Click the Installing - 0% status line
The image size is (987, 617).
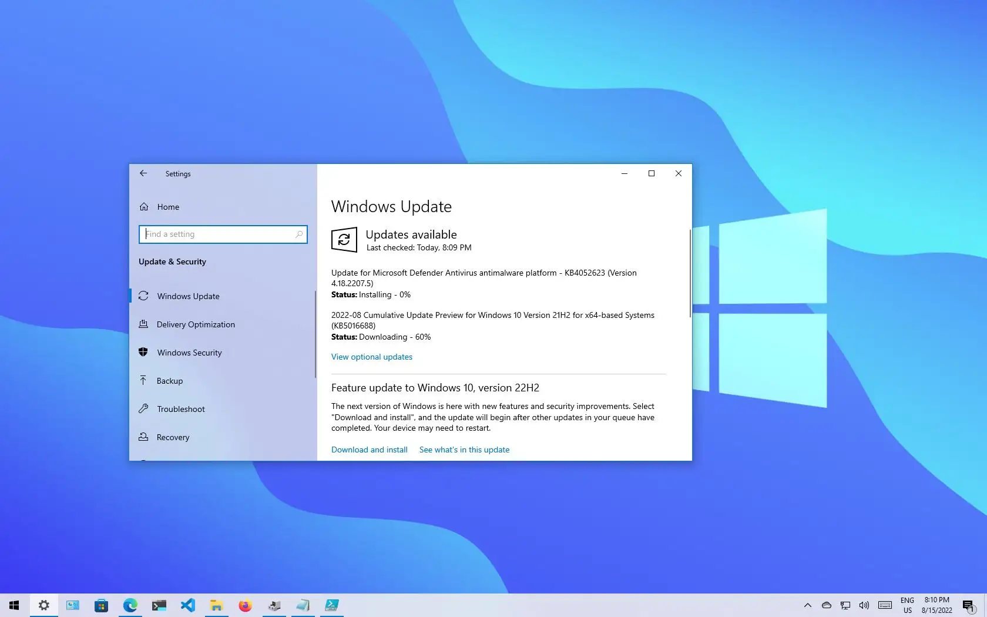click(371, 294)
